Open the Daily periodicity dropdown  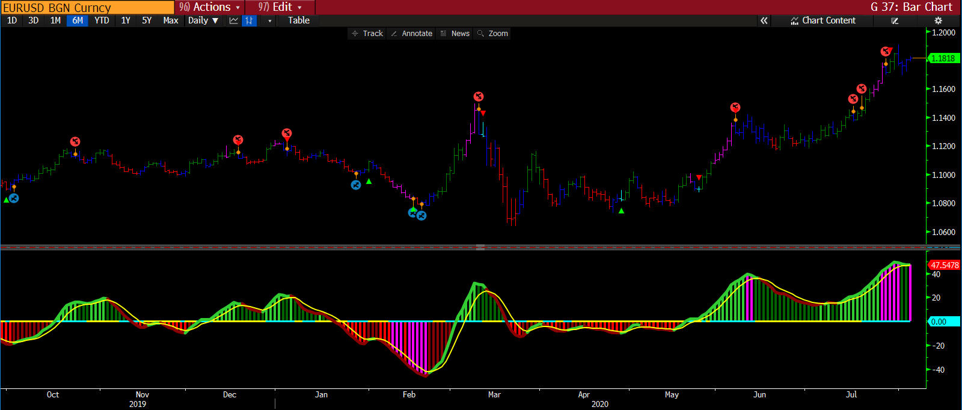(x=203, y=20)
